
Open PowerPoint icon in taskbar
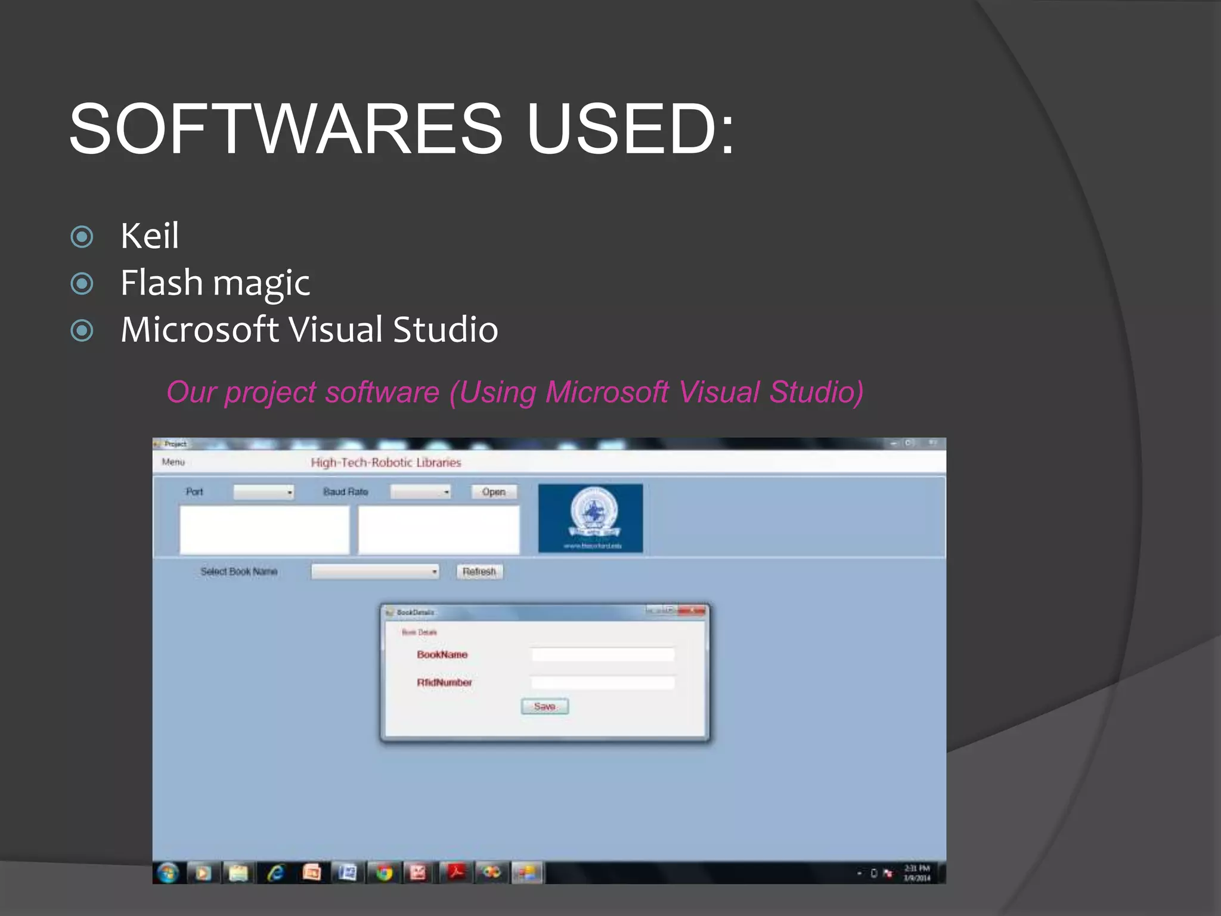coord(311,874)
